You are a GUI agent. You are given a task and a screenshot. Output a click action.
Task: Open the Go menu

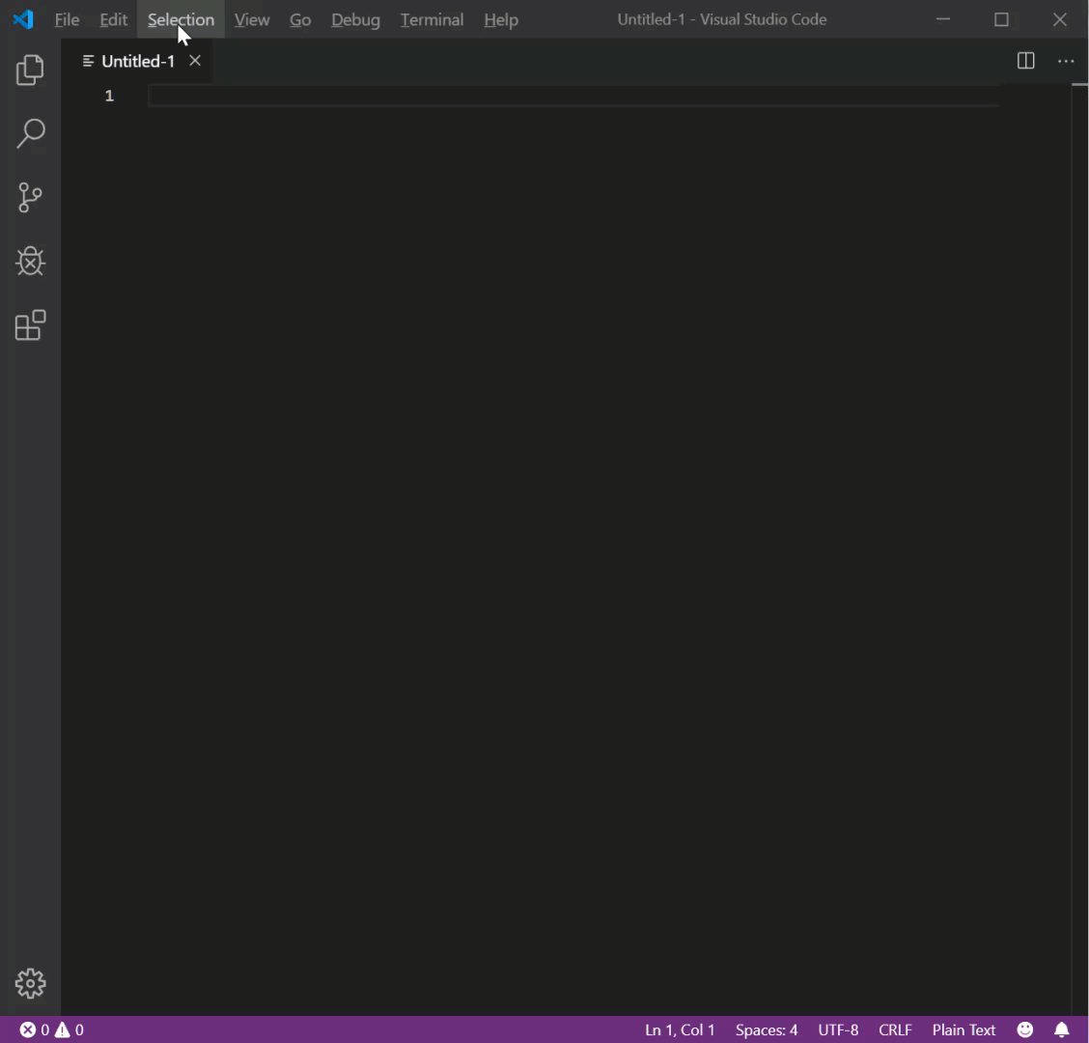coord(300,19)
